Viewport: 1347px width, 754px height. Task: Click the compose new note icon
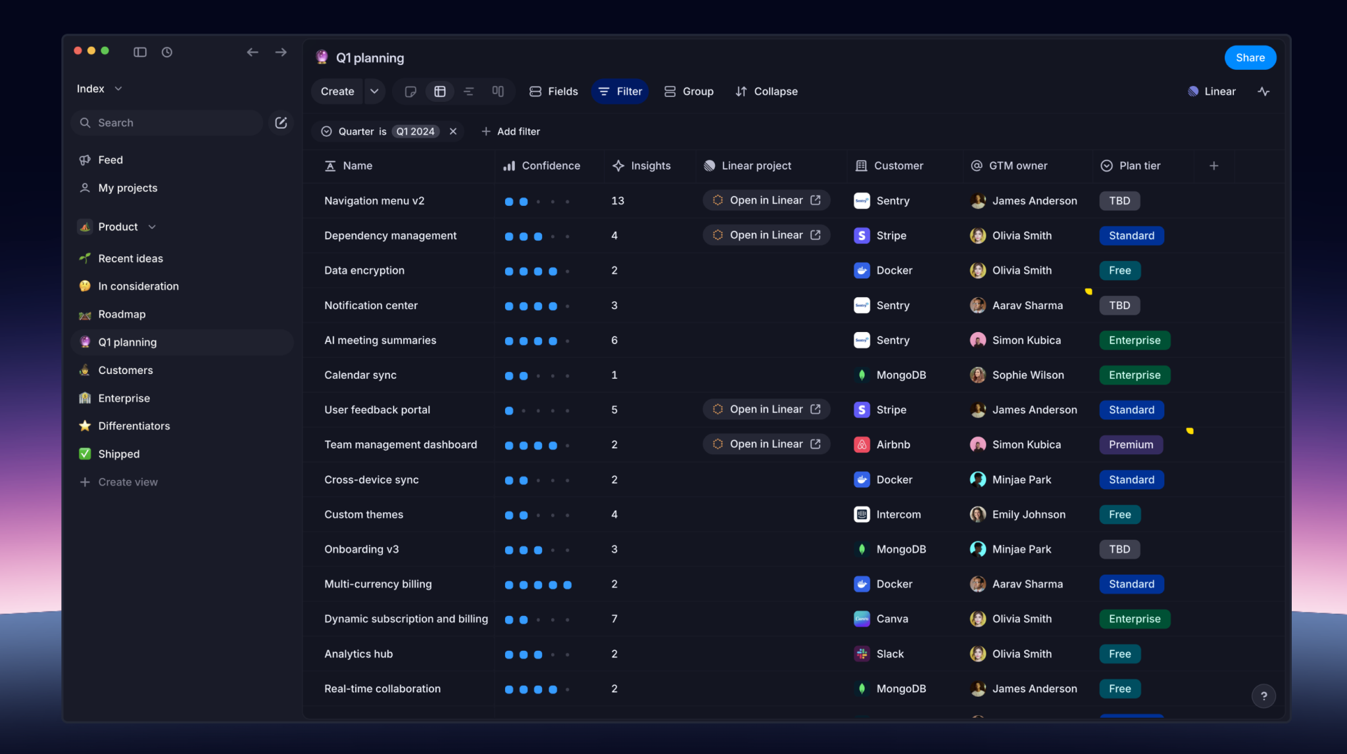pos(281,123)
